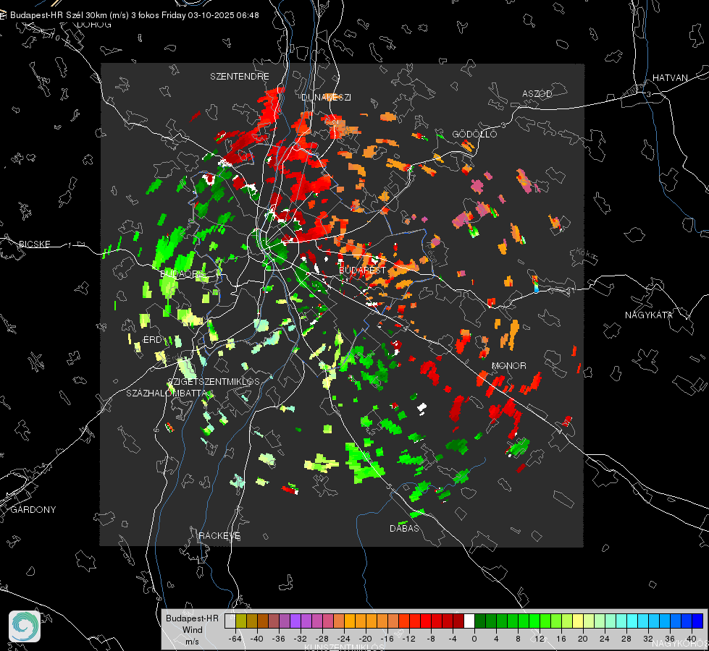Click the -24 legend scale value
The height and width of the screenshot is (651, 709).
click(344, 639)
